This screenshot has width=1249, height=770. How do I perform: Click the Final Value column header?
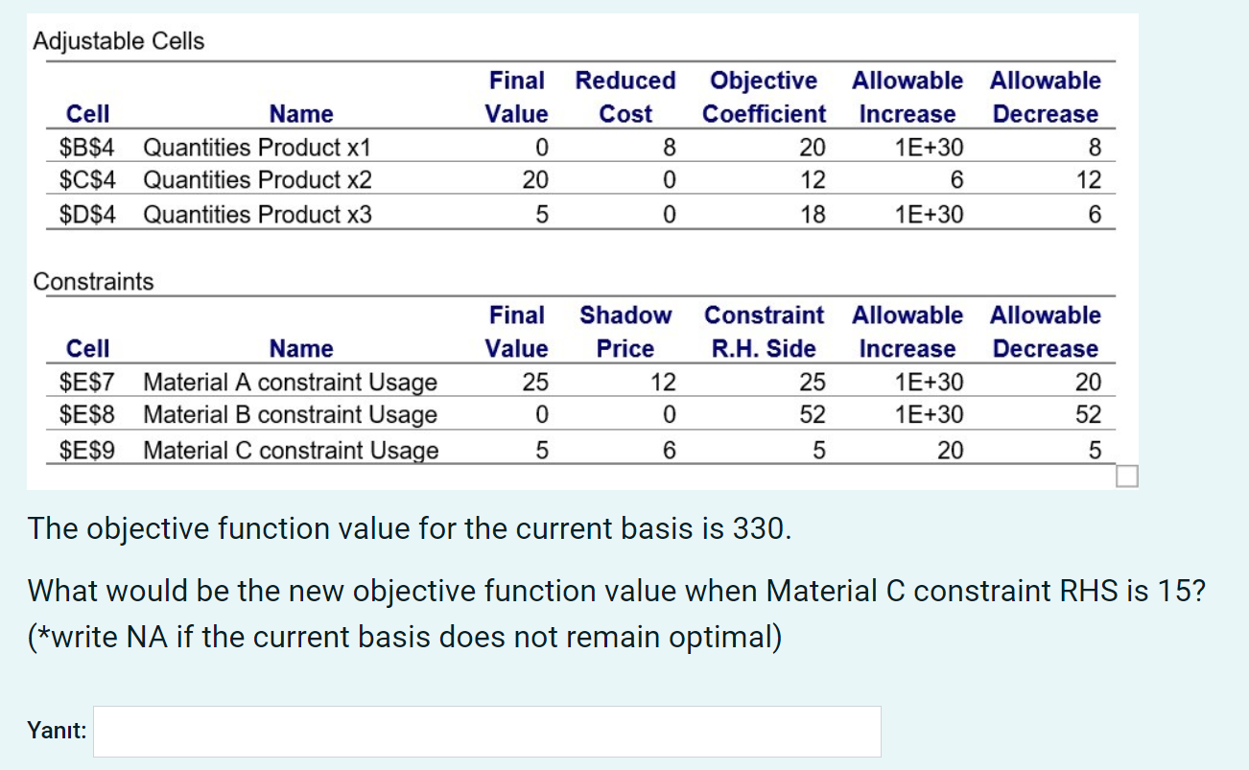517,96
